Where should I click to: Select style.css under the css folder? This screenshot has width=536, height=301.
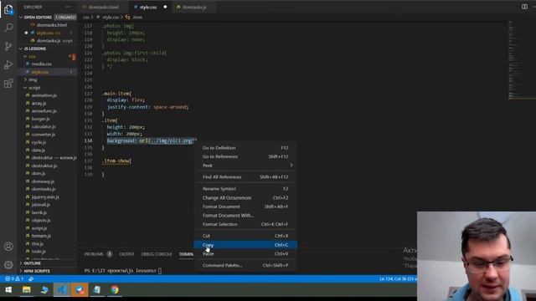40,72
